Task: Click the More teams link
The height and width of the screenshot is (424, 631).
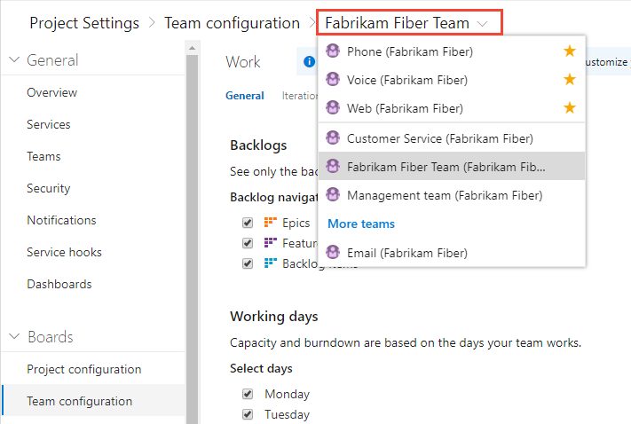Action: [361, 224]
